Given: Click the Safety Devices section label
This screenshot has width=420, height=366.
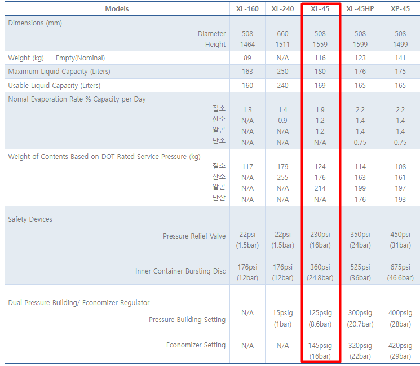Looking at the screenshot, I should (x=30, y=219).
